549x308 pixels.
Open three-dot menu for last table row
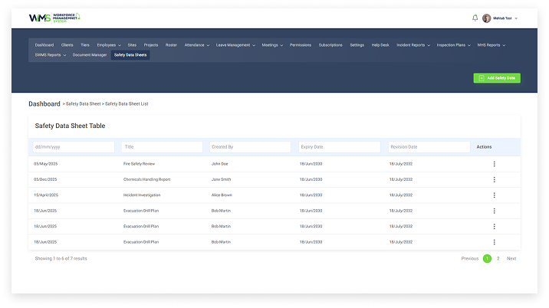tap(494, 242)
